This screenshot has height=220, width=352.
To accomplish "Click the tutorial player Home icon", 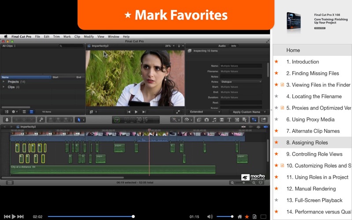I will [240, 216].
